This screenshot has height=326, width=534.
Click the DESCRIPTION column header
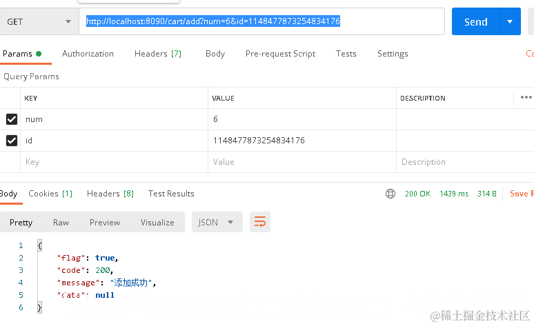(423, 99)
